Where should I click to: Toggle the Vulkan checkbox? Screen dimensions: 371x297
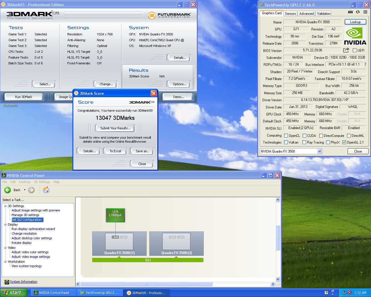coord(286,142)
